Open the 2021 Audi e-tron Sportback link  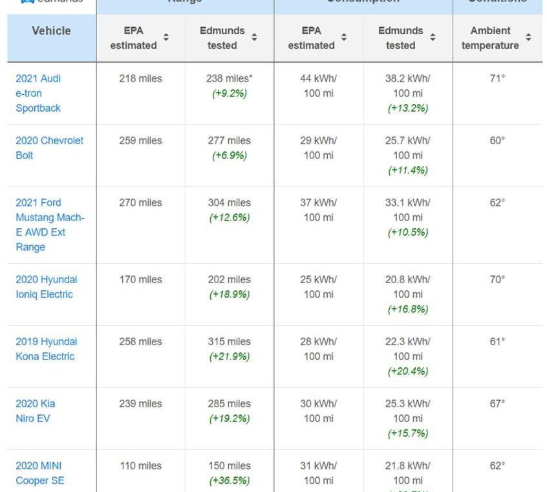tap(38, 93)
